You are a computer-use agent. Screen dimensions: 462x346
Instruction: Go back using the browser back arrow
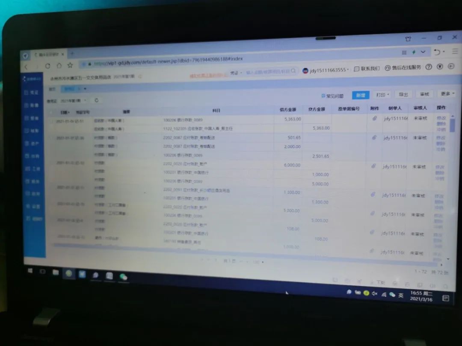click(27, 67)
